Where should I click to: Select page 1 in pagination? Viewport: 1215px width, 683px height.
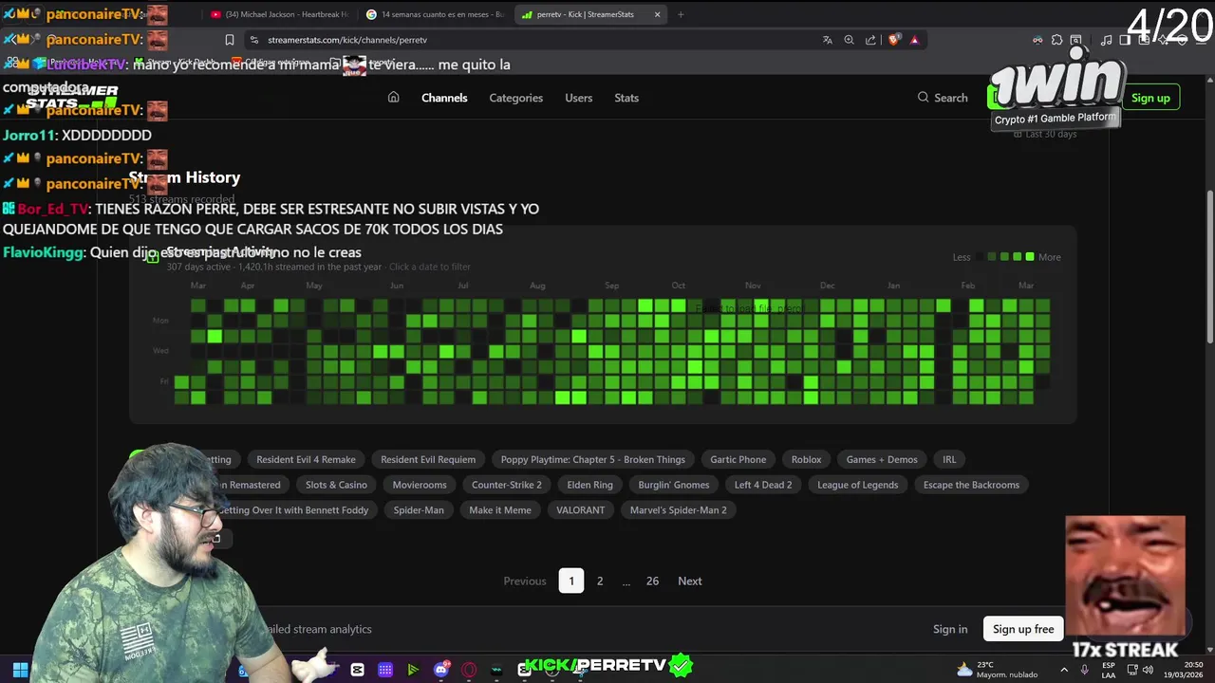(571, 581)
